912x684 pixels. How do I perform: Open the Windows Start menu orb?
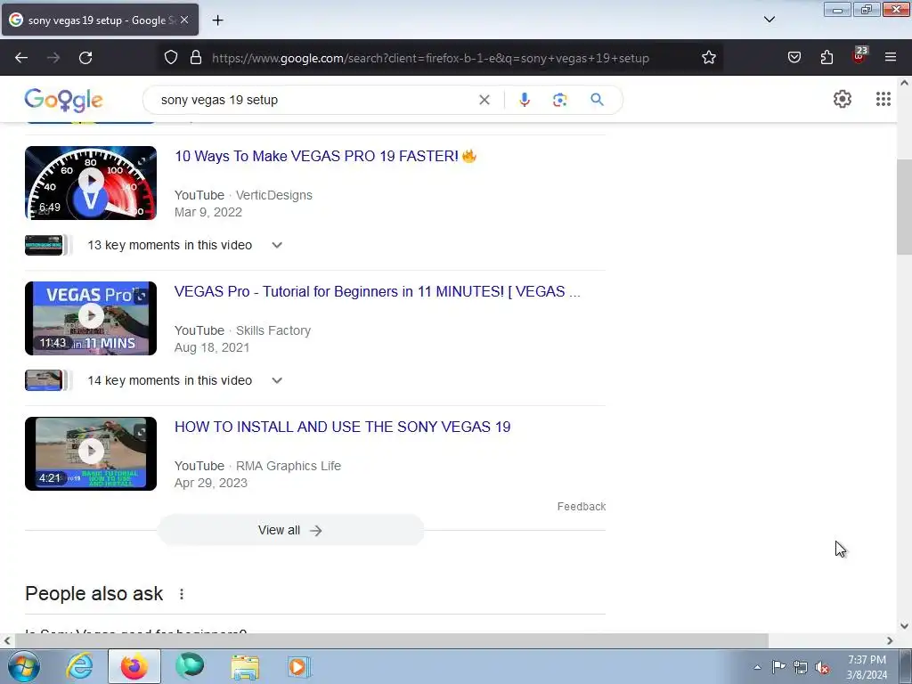click(x=22, y=666)
